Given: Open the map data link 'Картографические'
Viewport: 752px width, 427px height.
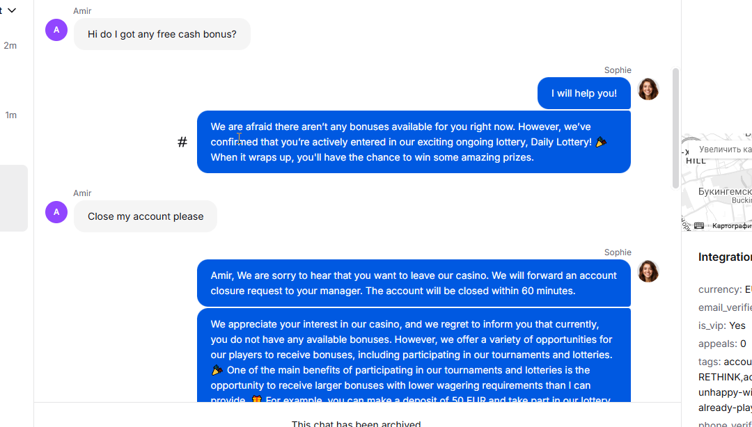Looking at the screenshot, I should pos(731,226).
